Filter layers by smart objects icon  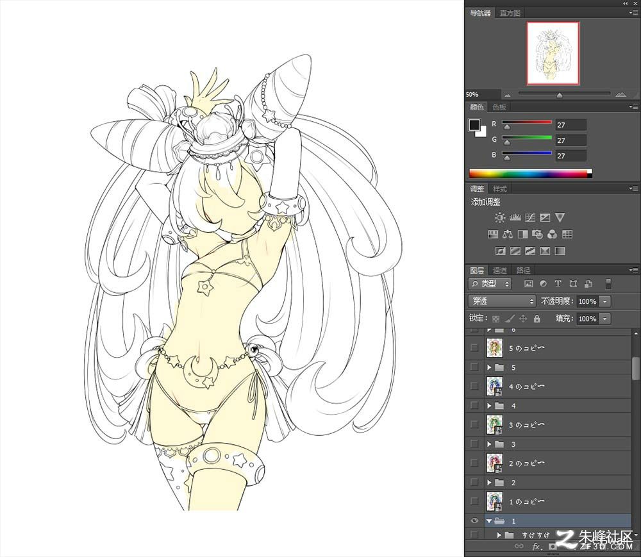coord(588,283)
